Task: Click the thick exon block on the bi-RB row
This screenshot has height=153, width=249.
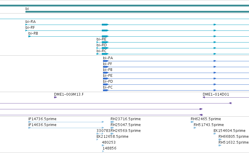Action: [x=105, y=36]
